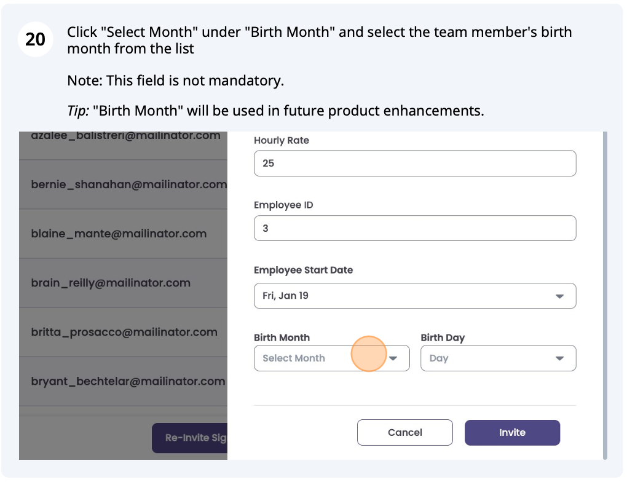Select the britta_prosacco@mailinator.com row
Viewport: 627px width, 482px height.
pyautogui.click(x=124, y=332)
